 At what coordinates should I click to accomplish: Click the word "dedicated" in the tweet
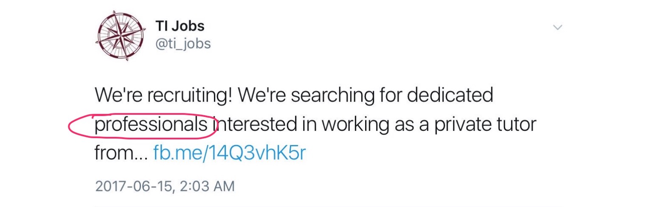pos(450,96)
